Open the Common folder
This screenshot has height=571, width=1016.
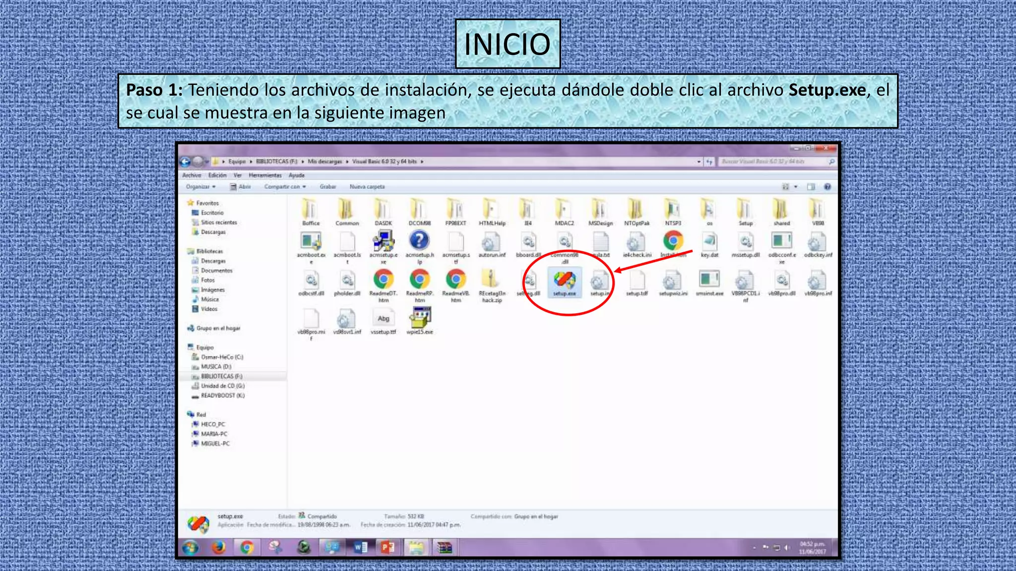tap(346, 210)
